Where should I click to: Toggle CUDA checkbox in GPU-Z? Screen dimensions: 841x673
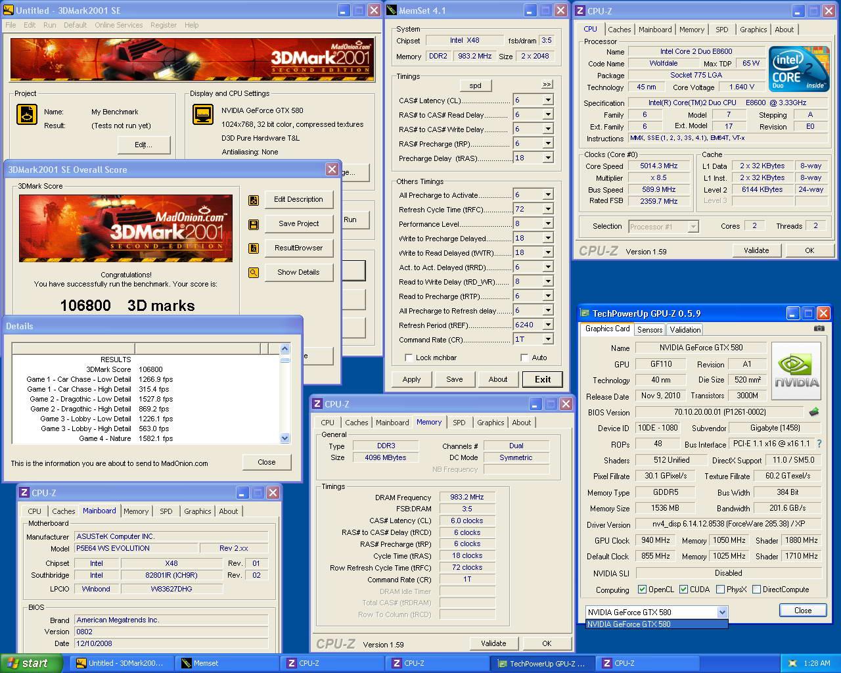pyautogui.click(x=684, y=590)
